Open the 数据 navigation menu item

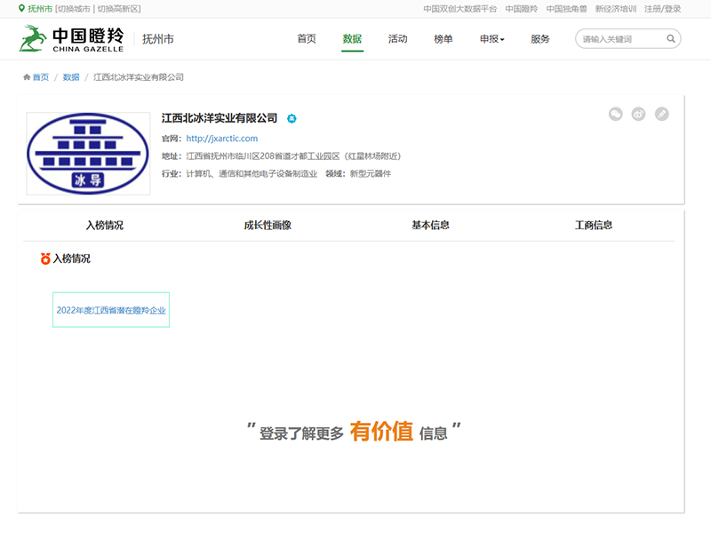352,39
